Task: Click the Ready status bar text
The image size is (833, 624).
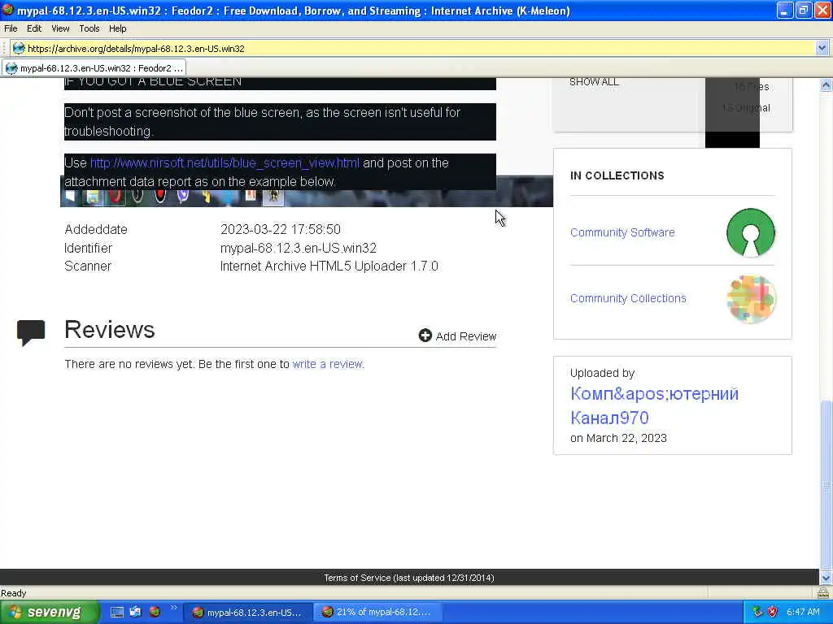Action: (14, 593)
